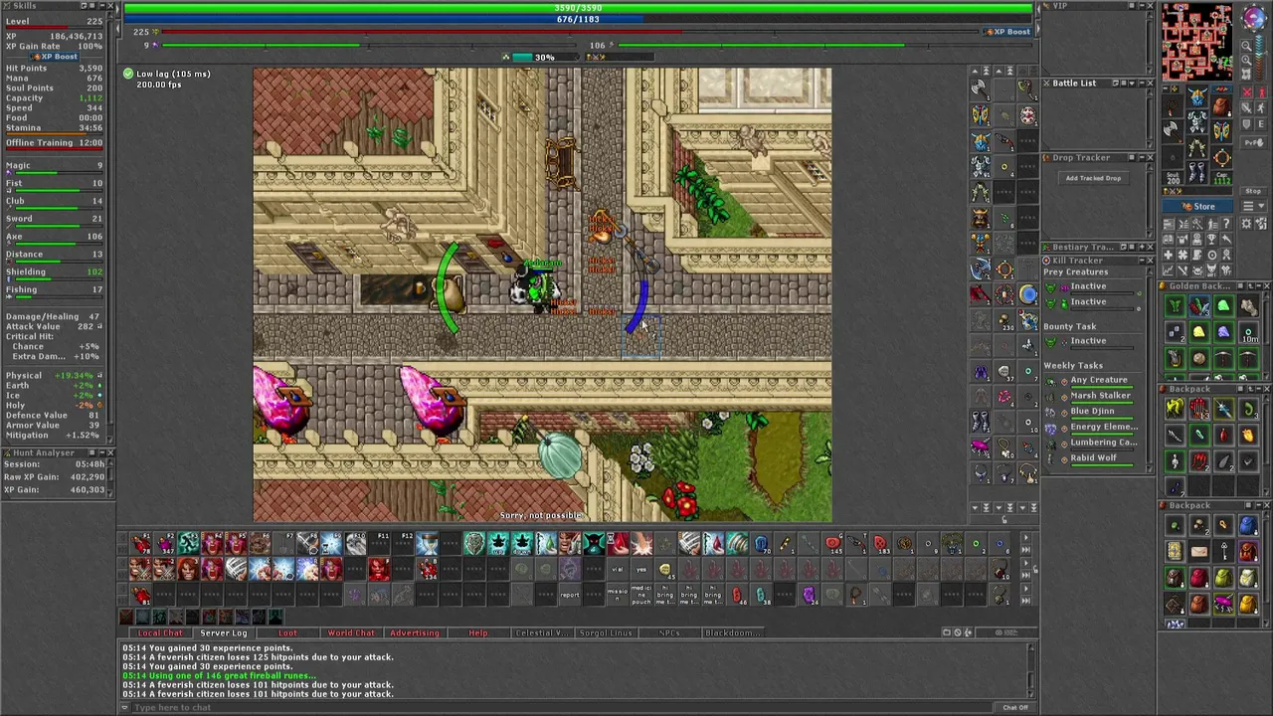Open the Sorgol Linus chat tab

tap(606, 632)
